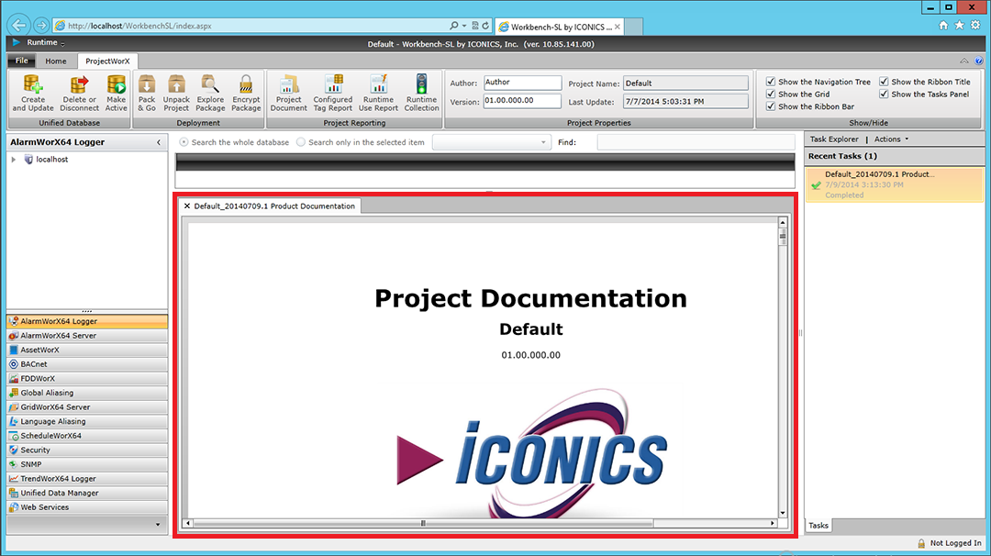Image resolution: width=991 pixels, height=556 pixels.
Task: Uncheck Show the Navigation Tree
Action: tap(771, 82)
